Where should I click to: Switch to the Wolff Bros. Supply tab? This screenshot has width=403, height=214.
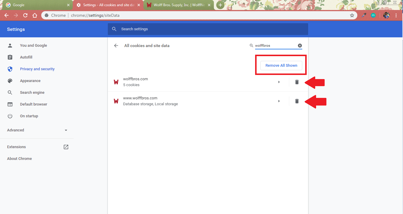[179, 5]
